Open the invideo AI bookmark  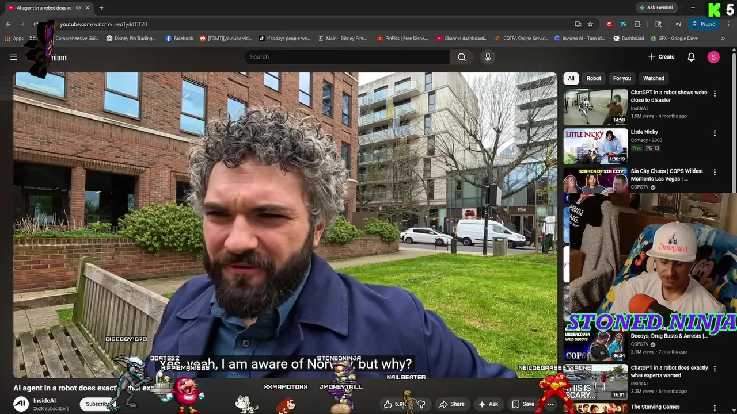pyautogui.click(x=580, y=39)
